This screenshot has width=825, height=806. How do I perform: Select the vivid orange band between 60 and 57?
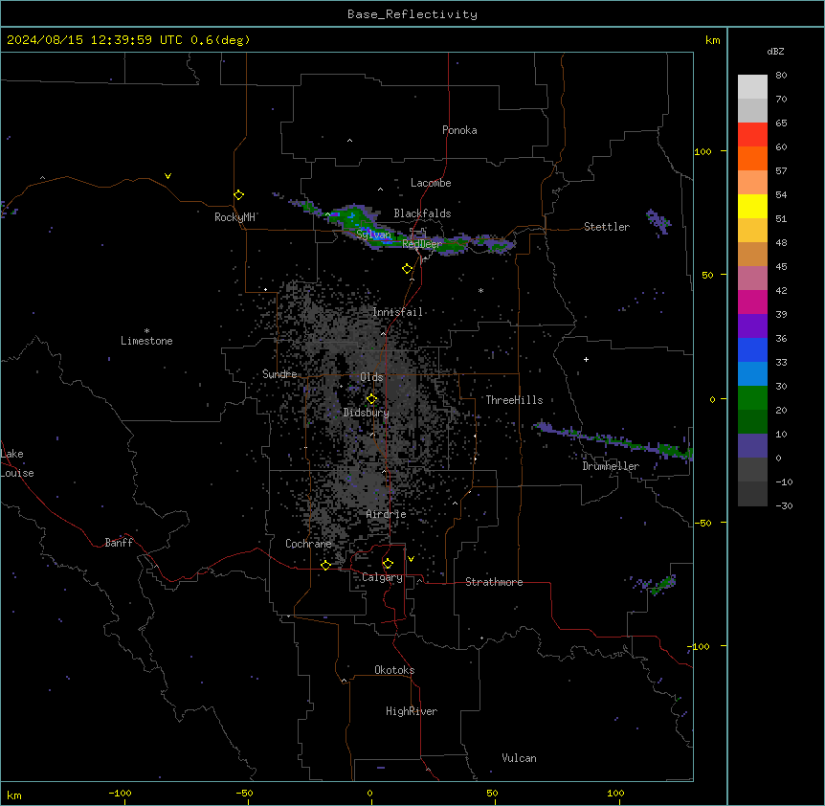click(752, 158)
